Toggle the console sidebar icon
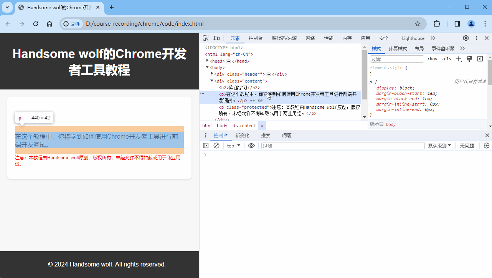 tap(206, 146)
